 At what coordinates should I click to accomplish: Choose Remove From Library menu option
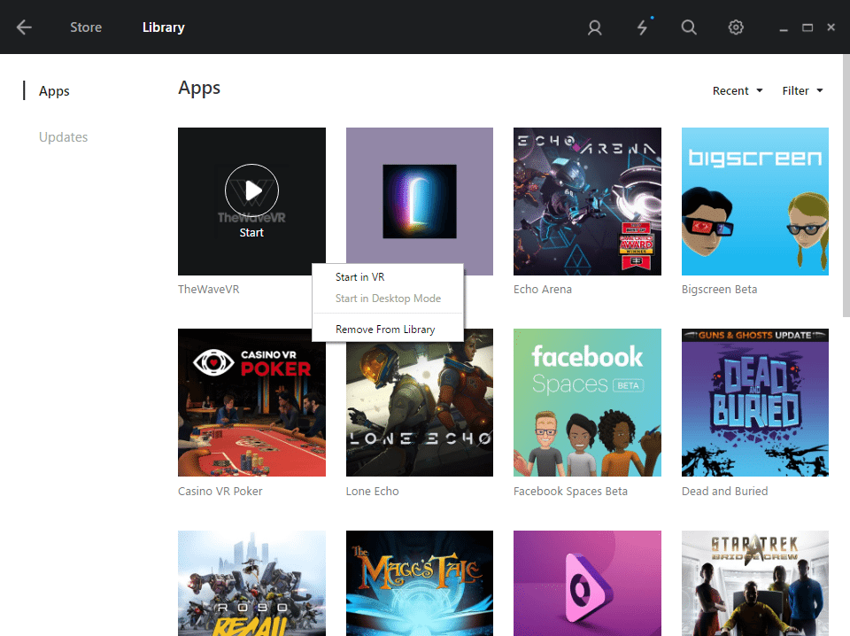pyautogui.click(x=385, y=330)
